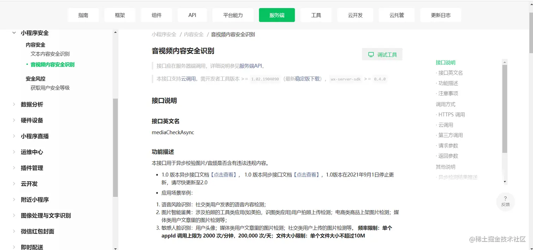Click the outline panel scroll-up arrow
The height and width of the screenshot is (250, 533).
pyautogui.click(x=505, y=62)
